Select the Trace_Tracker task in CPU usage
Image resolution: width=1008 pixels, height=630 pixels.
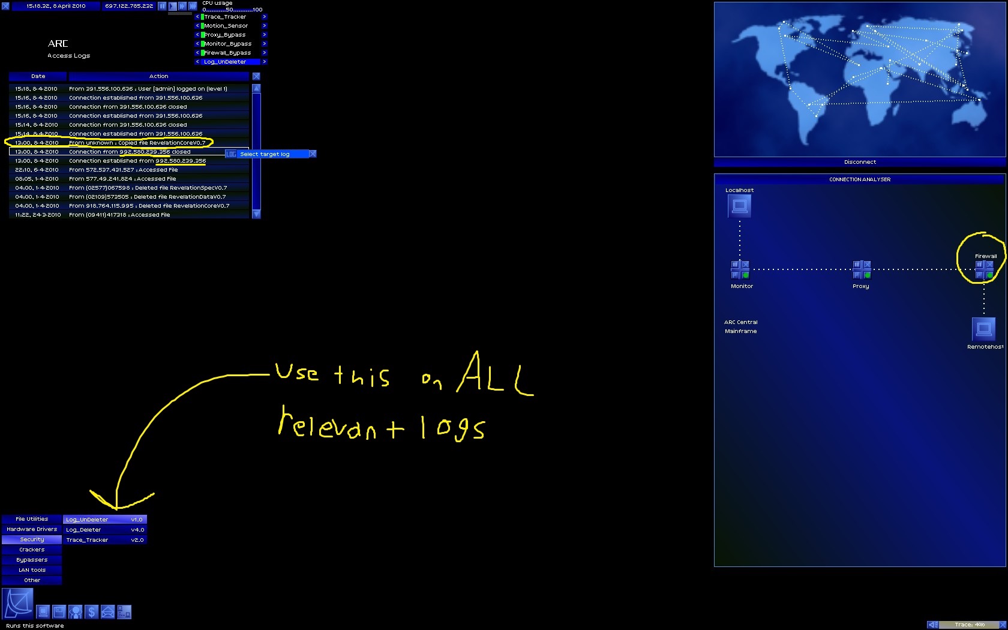[231, 17]
